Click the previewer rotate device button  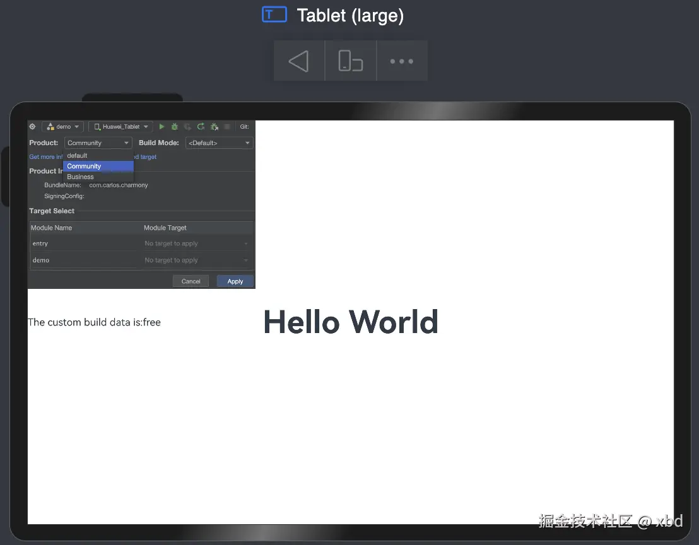tap(351, 61)
